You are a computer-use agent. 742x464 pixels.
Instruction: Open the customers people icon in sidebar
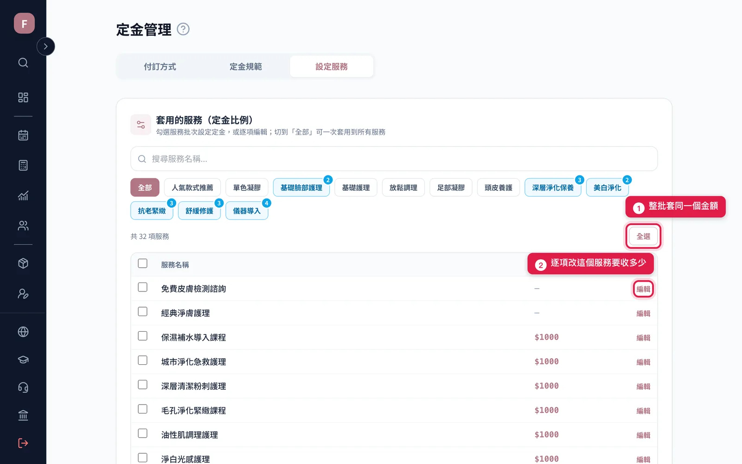click(x=23, y=226)
